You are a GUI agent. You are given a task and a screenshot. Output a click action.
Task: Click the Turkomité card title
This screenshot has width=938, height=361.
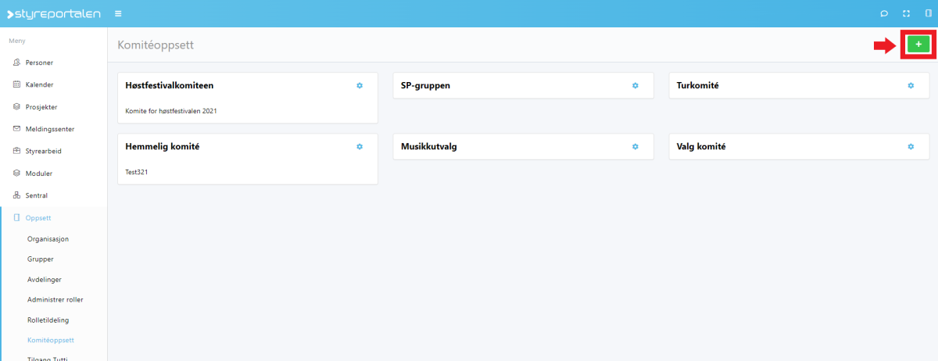[x=697, y=85]
